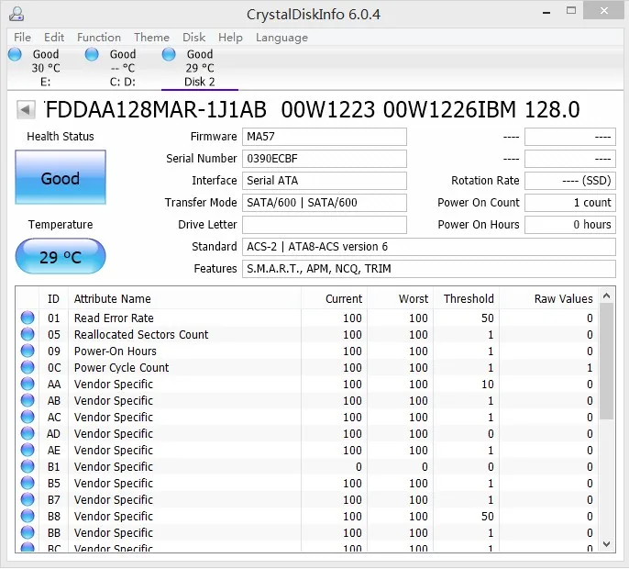Click the Current column header

(334, 299)
